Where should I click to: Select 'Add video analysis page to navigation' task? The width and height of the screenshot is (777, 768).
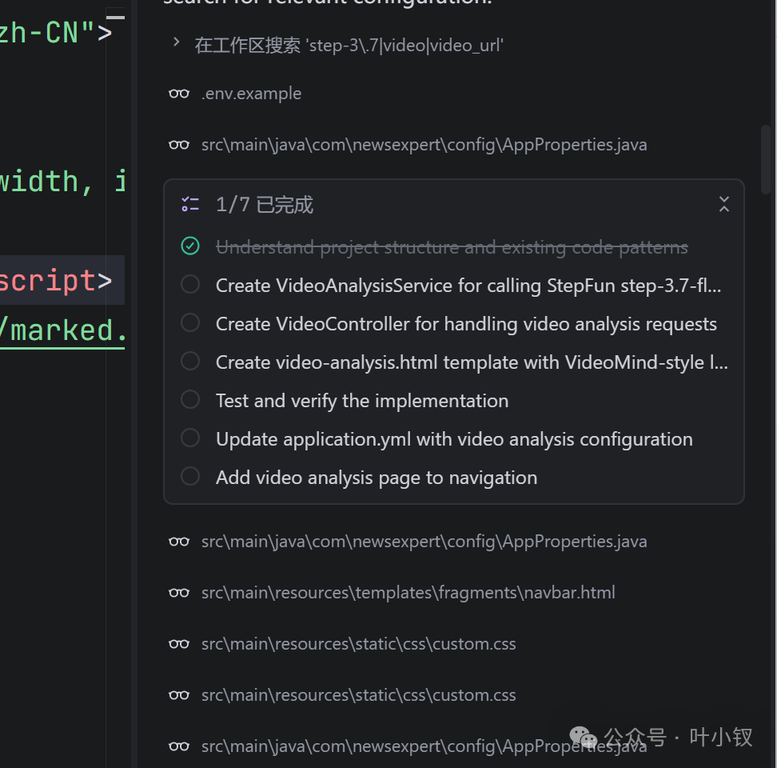(x=377, y=478)
